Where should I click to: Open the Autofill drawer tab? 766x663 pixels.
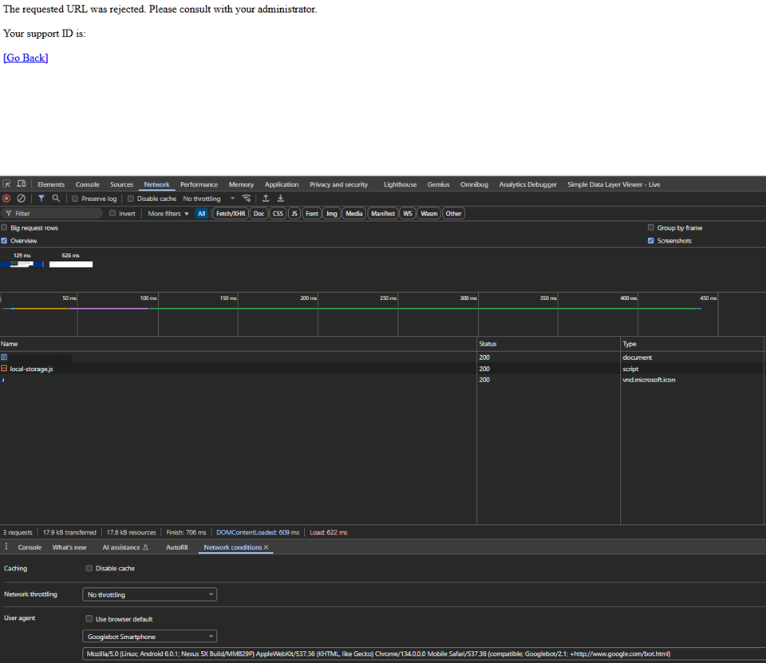(x=177, y=547)
